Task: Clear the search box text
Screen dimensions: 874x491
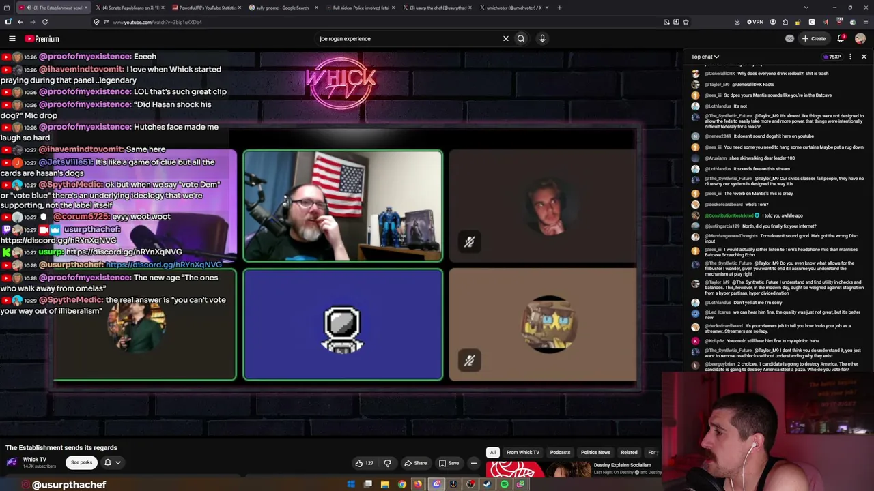Action: [x=506, y=39]
